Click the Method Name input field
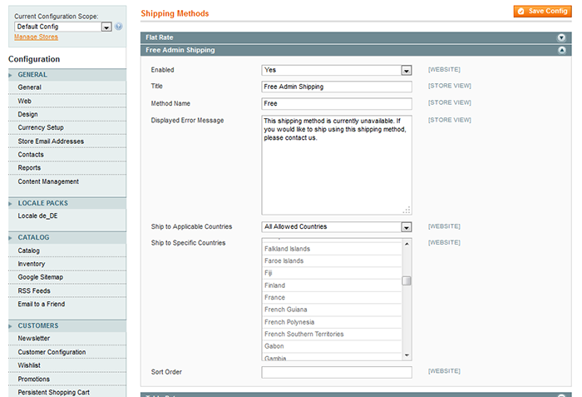The width and height of the screenshot is (582, 397). (x=337, y=104)
